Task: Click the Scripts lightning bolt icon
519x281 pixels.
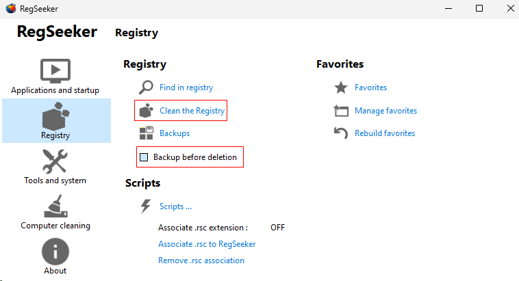Action: click(146, 206)
